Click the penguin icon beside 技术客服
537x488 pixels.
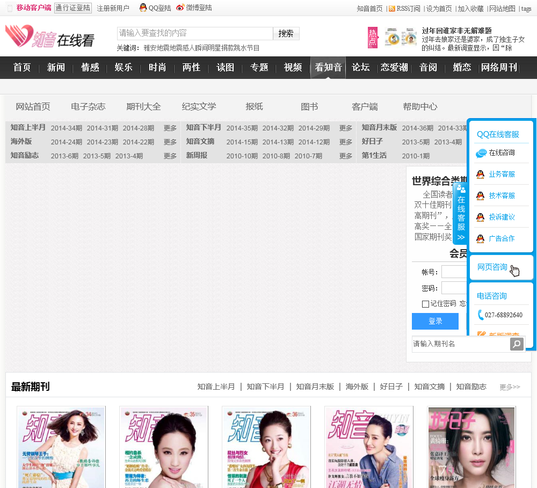(481, 196)
